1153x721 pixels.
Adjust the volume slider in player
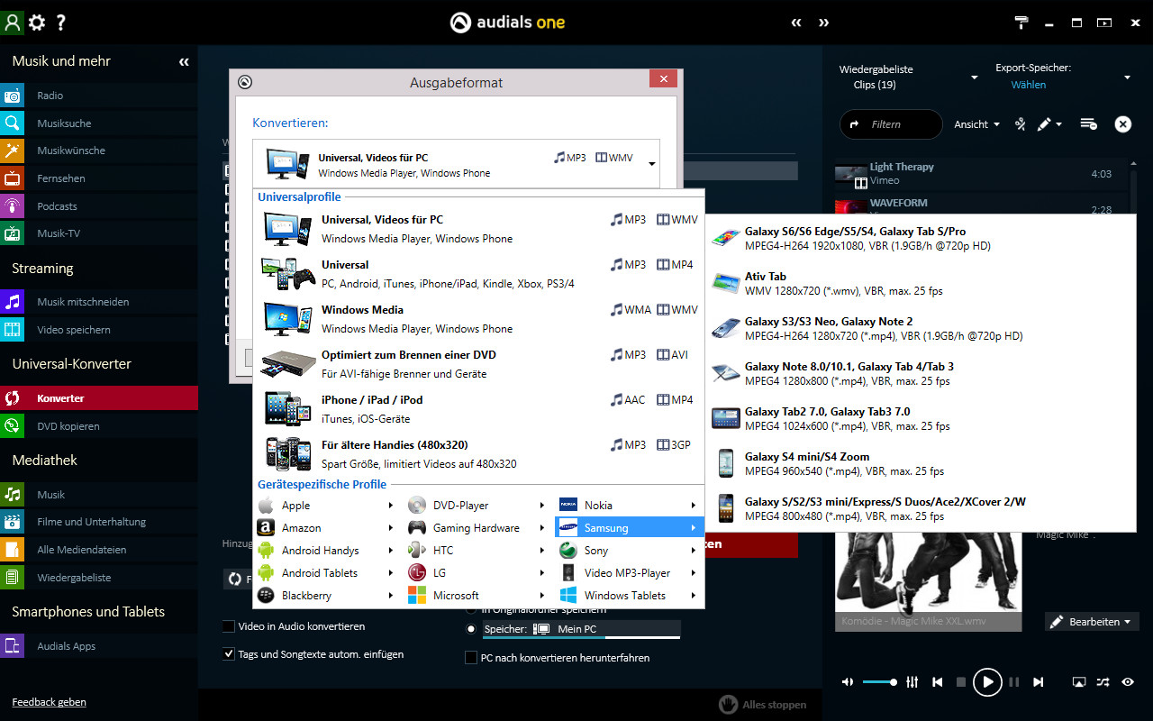tap(879, 682)
